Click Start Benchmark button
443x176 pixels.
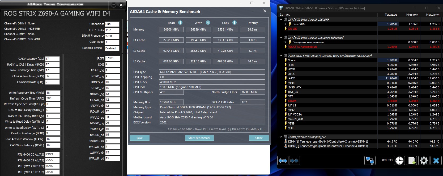199,138
